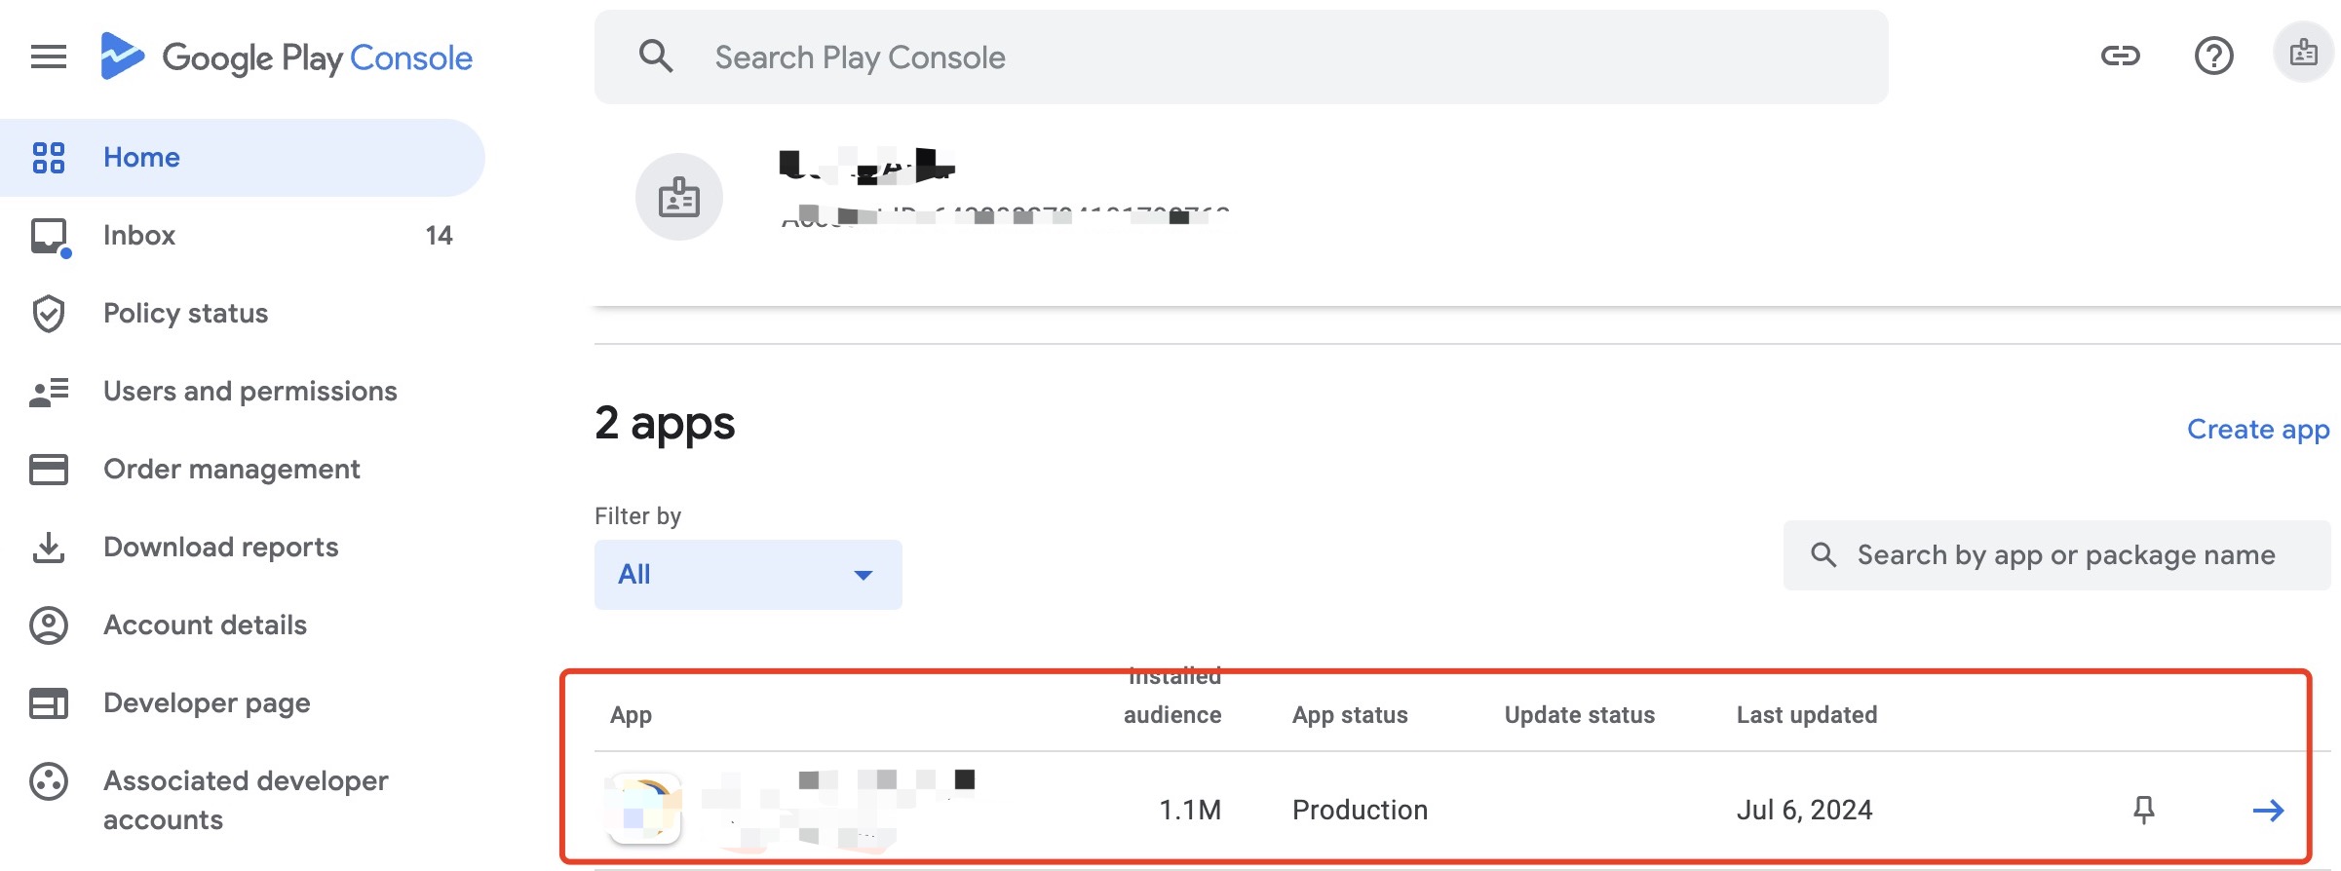Click the Installed audience column header
2341x871 pixels.
point(1172,696)
